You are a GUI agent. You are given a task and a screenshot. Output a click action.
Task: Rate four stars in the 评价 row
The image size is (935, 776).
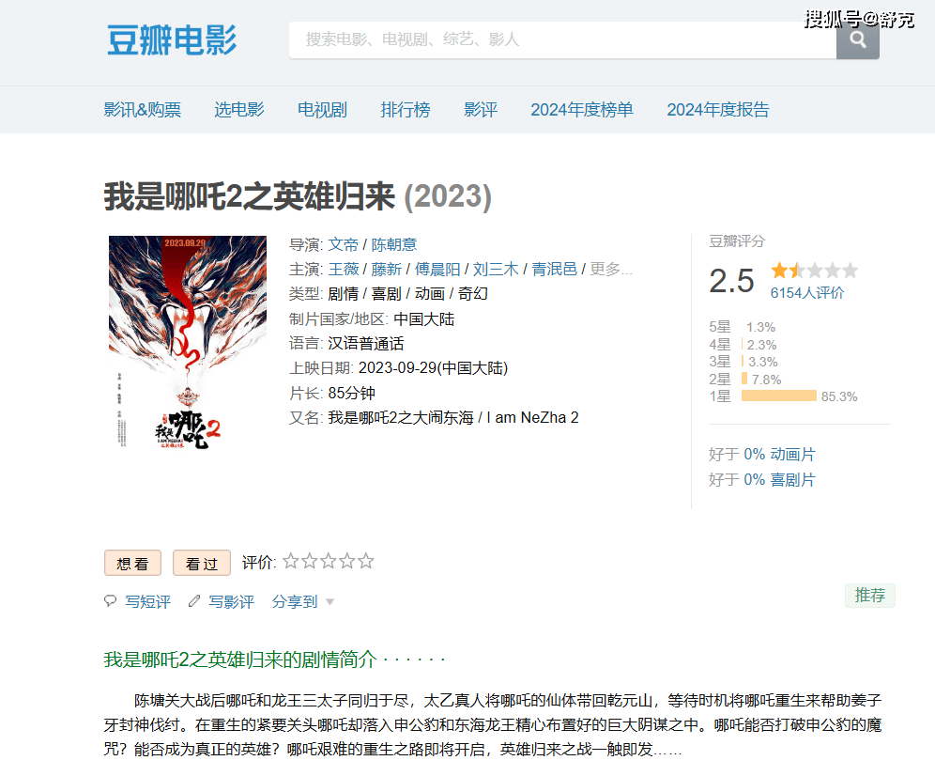click(x=347, y=561)
